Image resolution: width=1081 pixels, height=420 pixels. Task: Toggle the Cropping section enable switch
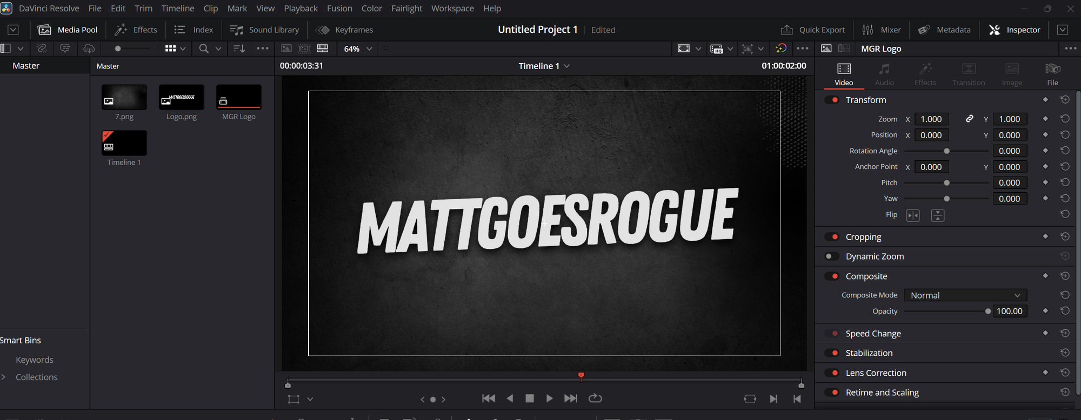point(832,237)
